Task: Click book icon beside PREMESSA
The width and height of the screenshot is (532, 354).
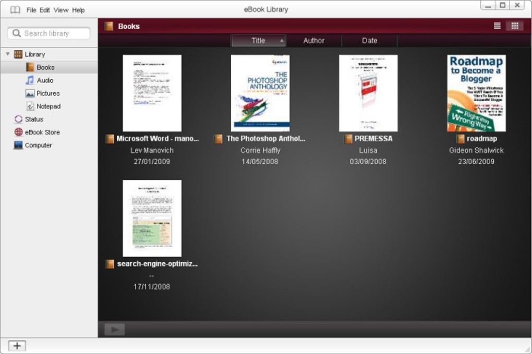Action: point(348,139)
